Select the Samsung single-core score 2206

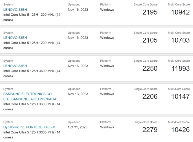coord(150,96)
